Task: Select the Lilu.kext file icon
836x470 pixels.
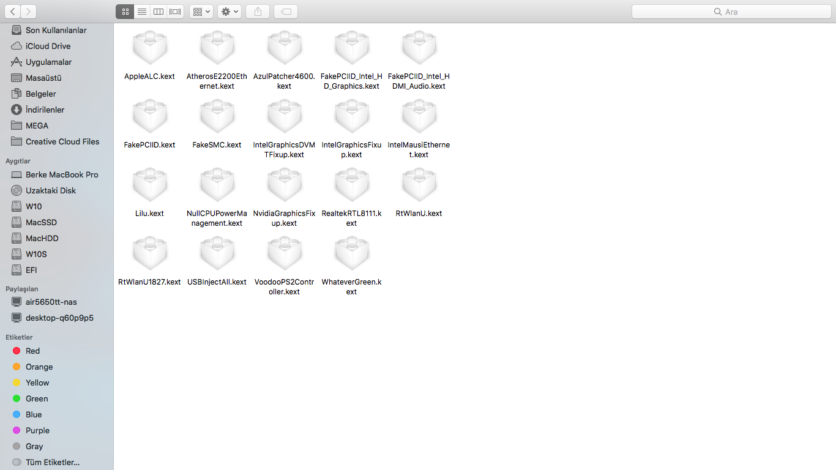Action: [150, 185]
